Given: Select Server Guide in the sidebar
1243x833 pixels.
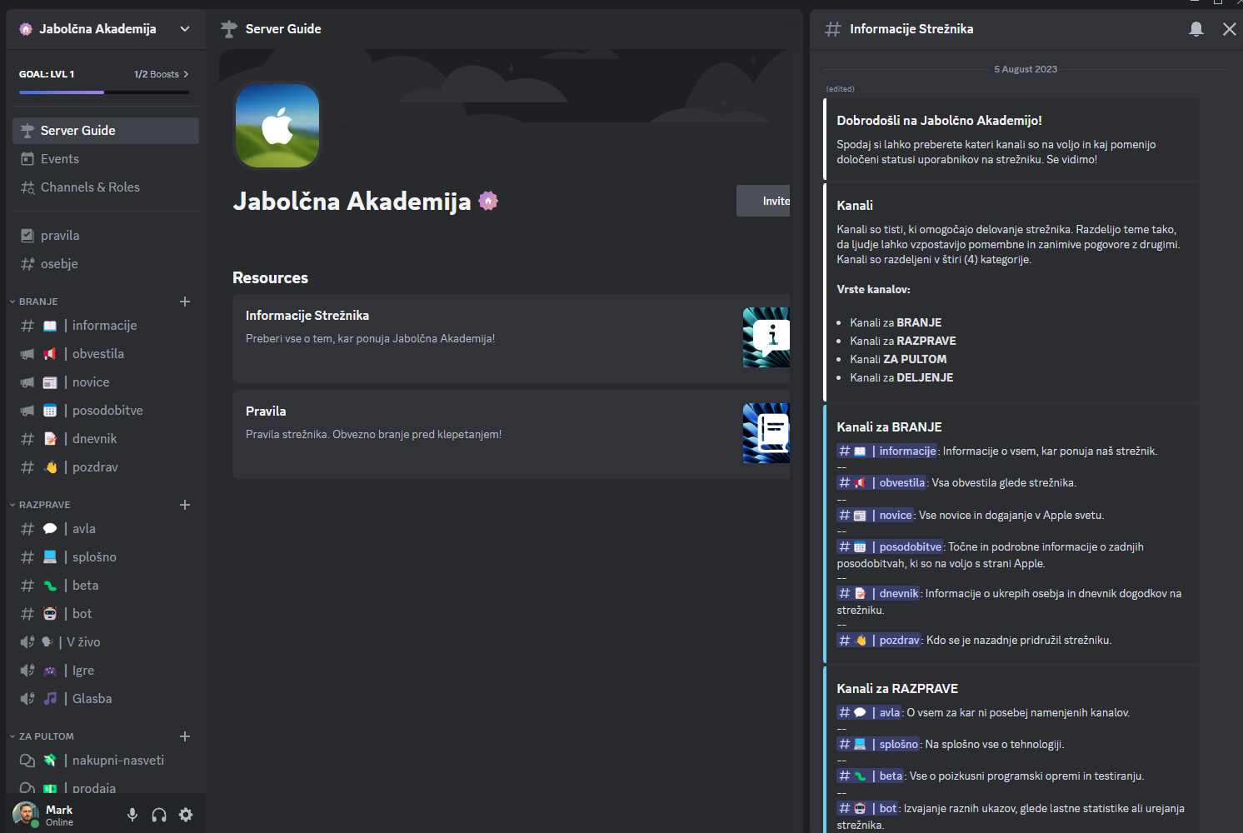Looking at the screenshot, I should pyautogui.click(x=106, y=131).
